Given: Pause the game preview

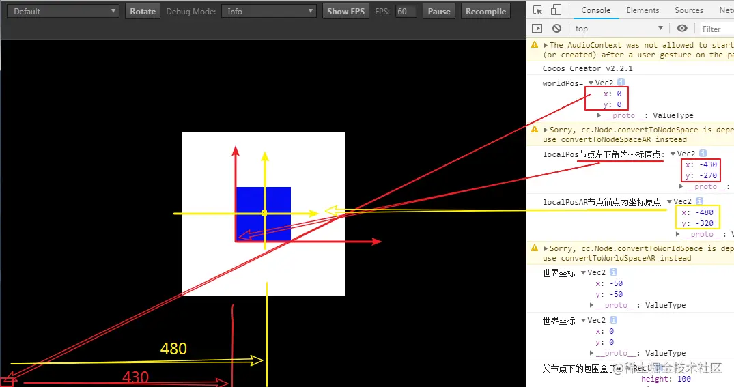Looking at the screenshot, I should point(439,11).
